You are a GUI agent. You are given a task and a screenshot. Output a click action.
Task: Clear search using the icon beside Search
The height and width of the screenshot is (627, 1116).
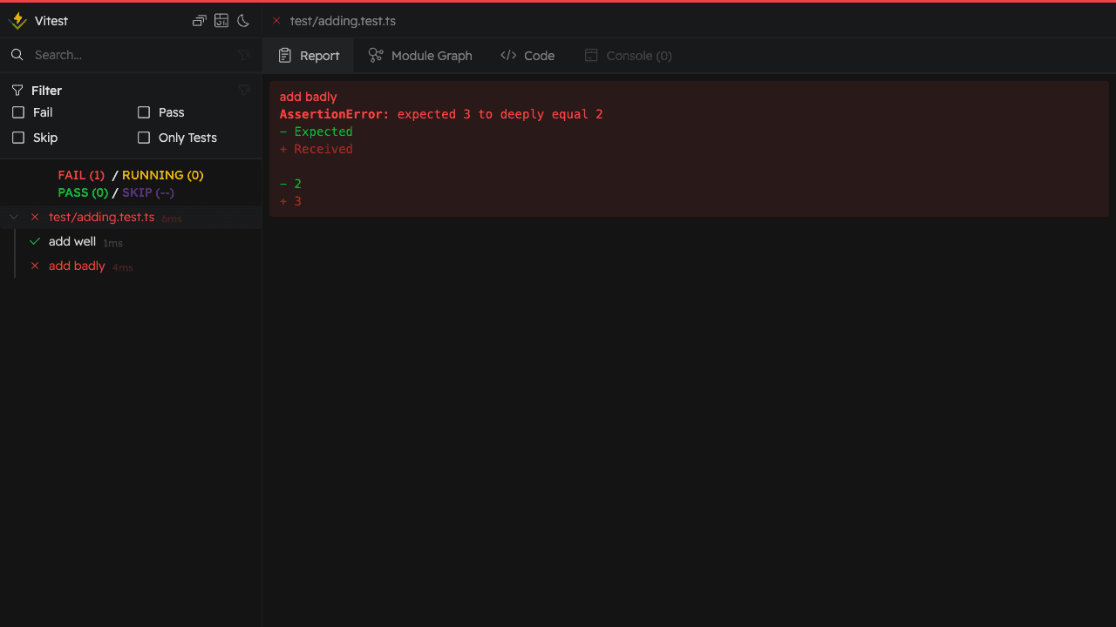click(244, 55)
